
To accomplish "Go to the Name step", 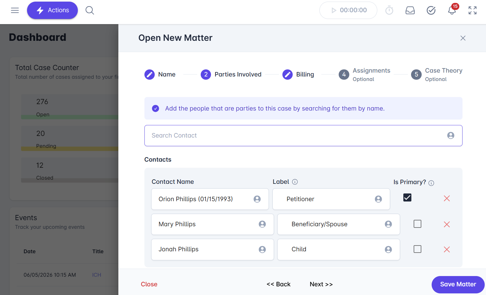I will (x=160, y=75).
